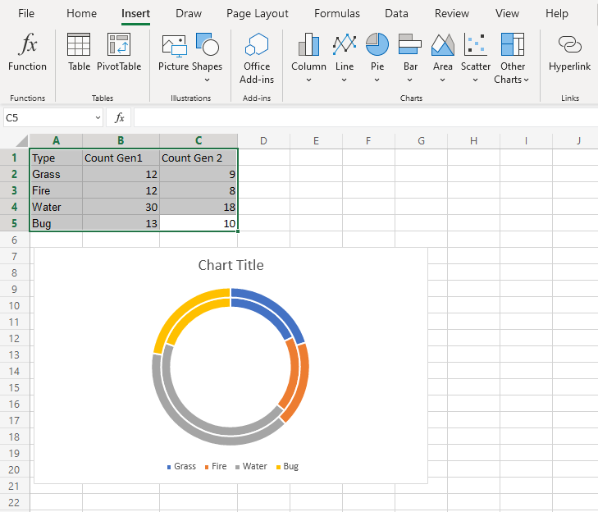598x512 pixels.
Task: Open the Column chart dropdown
Action: click(x=308, y=80)
